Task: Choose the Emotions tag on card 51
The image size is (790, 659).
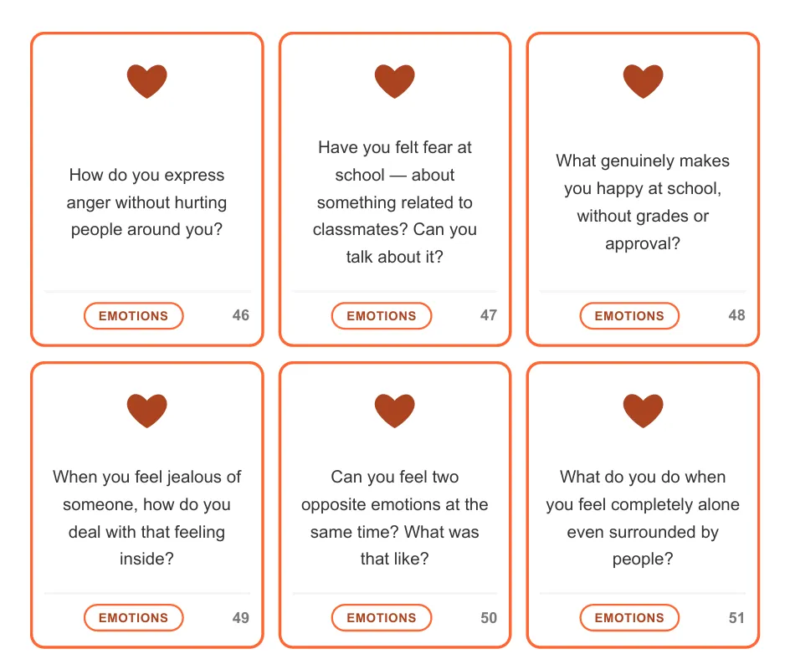Action: [629, 618]
